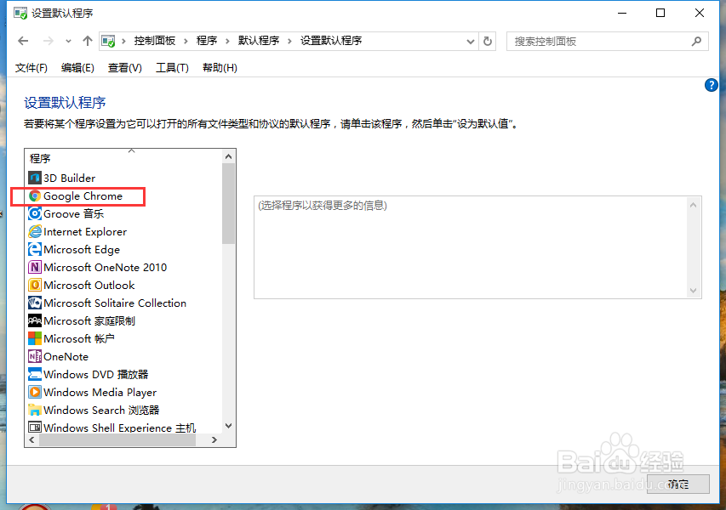Click the program list horizontal scrollbar thumb

click(x=117, y=439)
